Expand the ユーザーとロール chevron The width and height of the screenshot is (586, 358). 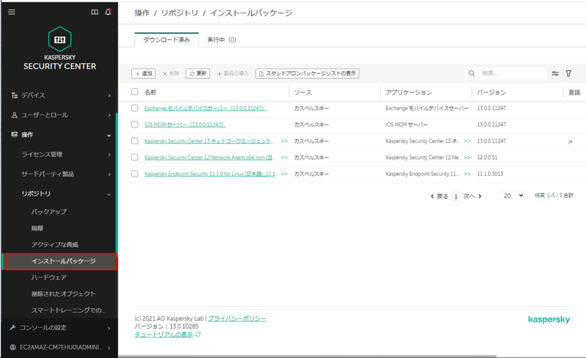click(x=109, y=115)
